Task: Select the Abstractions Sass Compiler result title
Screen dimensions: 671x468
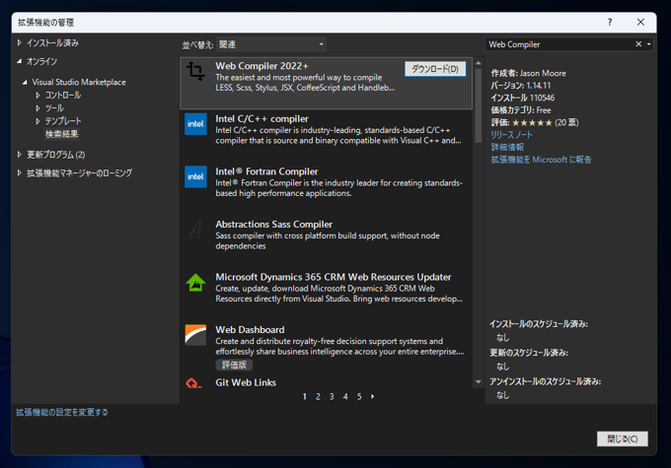Action: click(274, 225)
